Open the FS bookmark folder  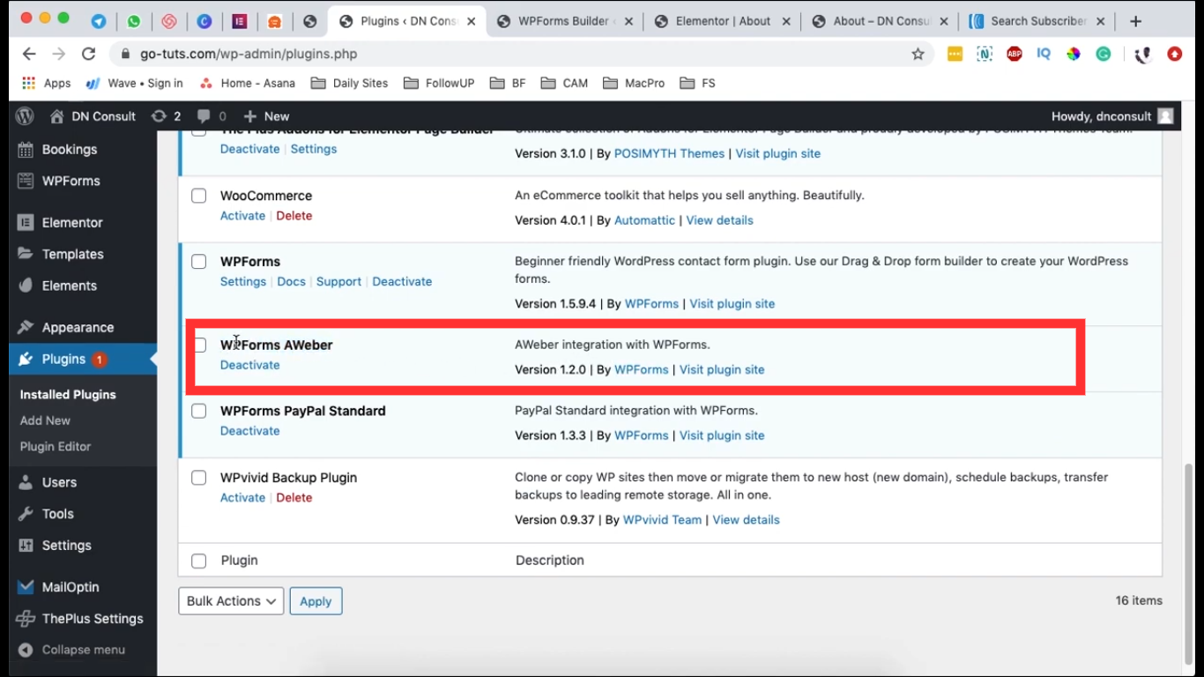point(698,83)
